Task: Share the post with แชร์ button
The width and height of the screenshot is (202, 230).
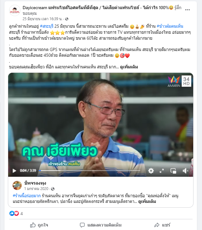Action: [162, 225]
